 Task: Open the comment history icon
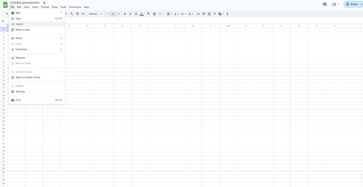pos(324,4)
